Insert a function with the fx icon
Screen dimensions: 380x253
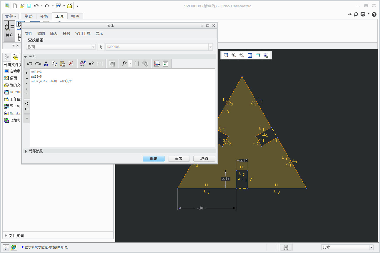click(x=124, y=63)
